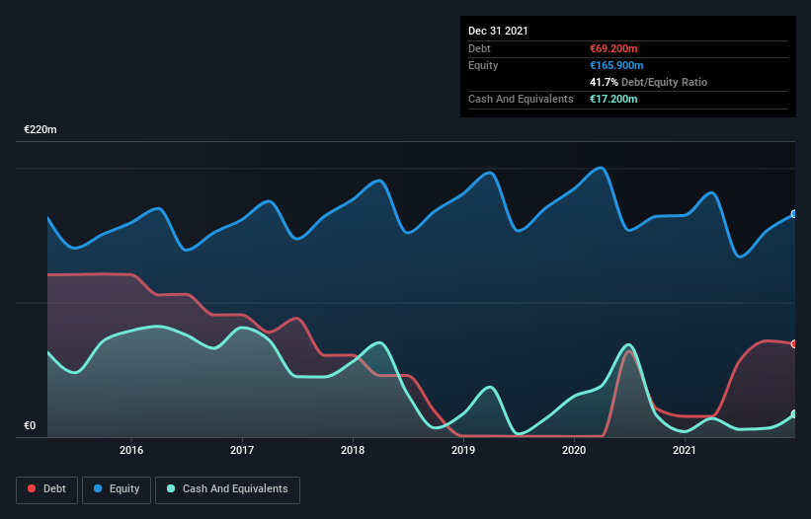The height and width of the screenshot is (519, 811).
Task: Click the Dec 31 2021 tooltip date
Action: click(498, 31)
